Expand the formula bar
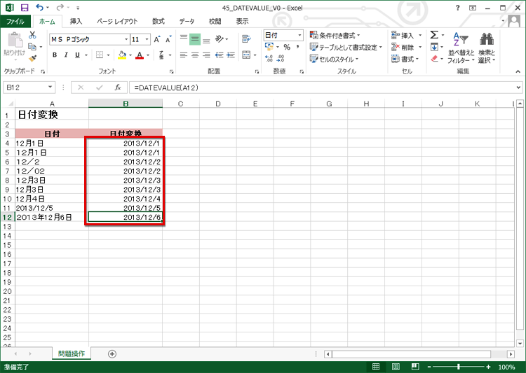The width and height of the screenshot is (526, 373). [518, 87]
